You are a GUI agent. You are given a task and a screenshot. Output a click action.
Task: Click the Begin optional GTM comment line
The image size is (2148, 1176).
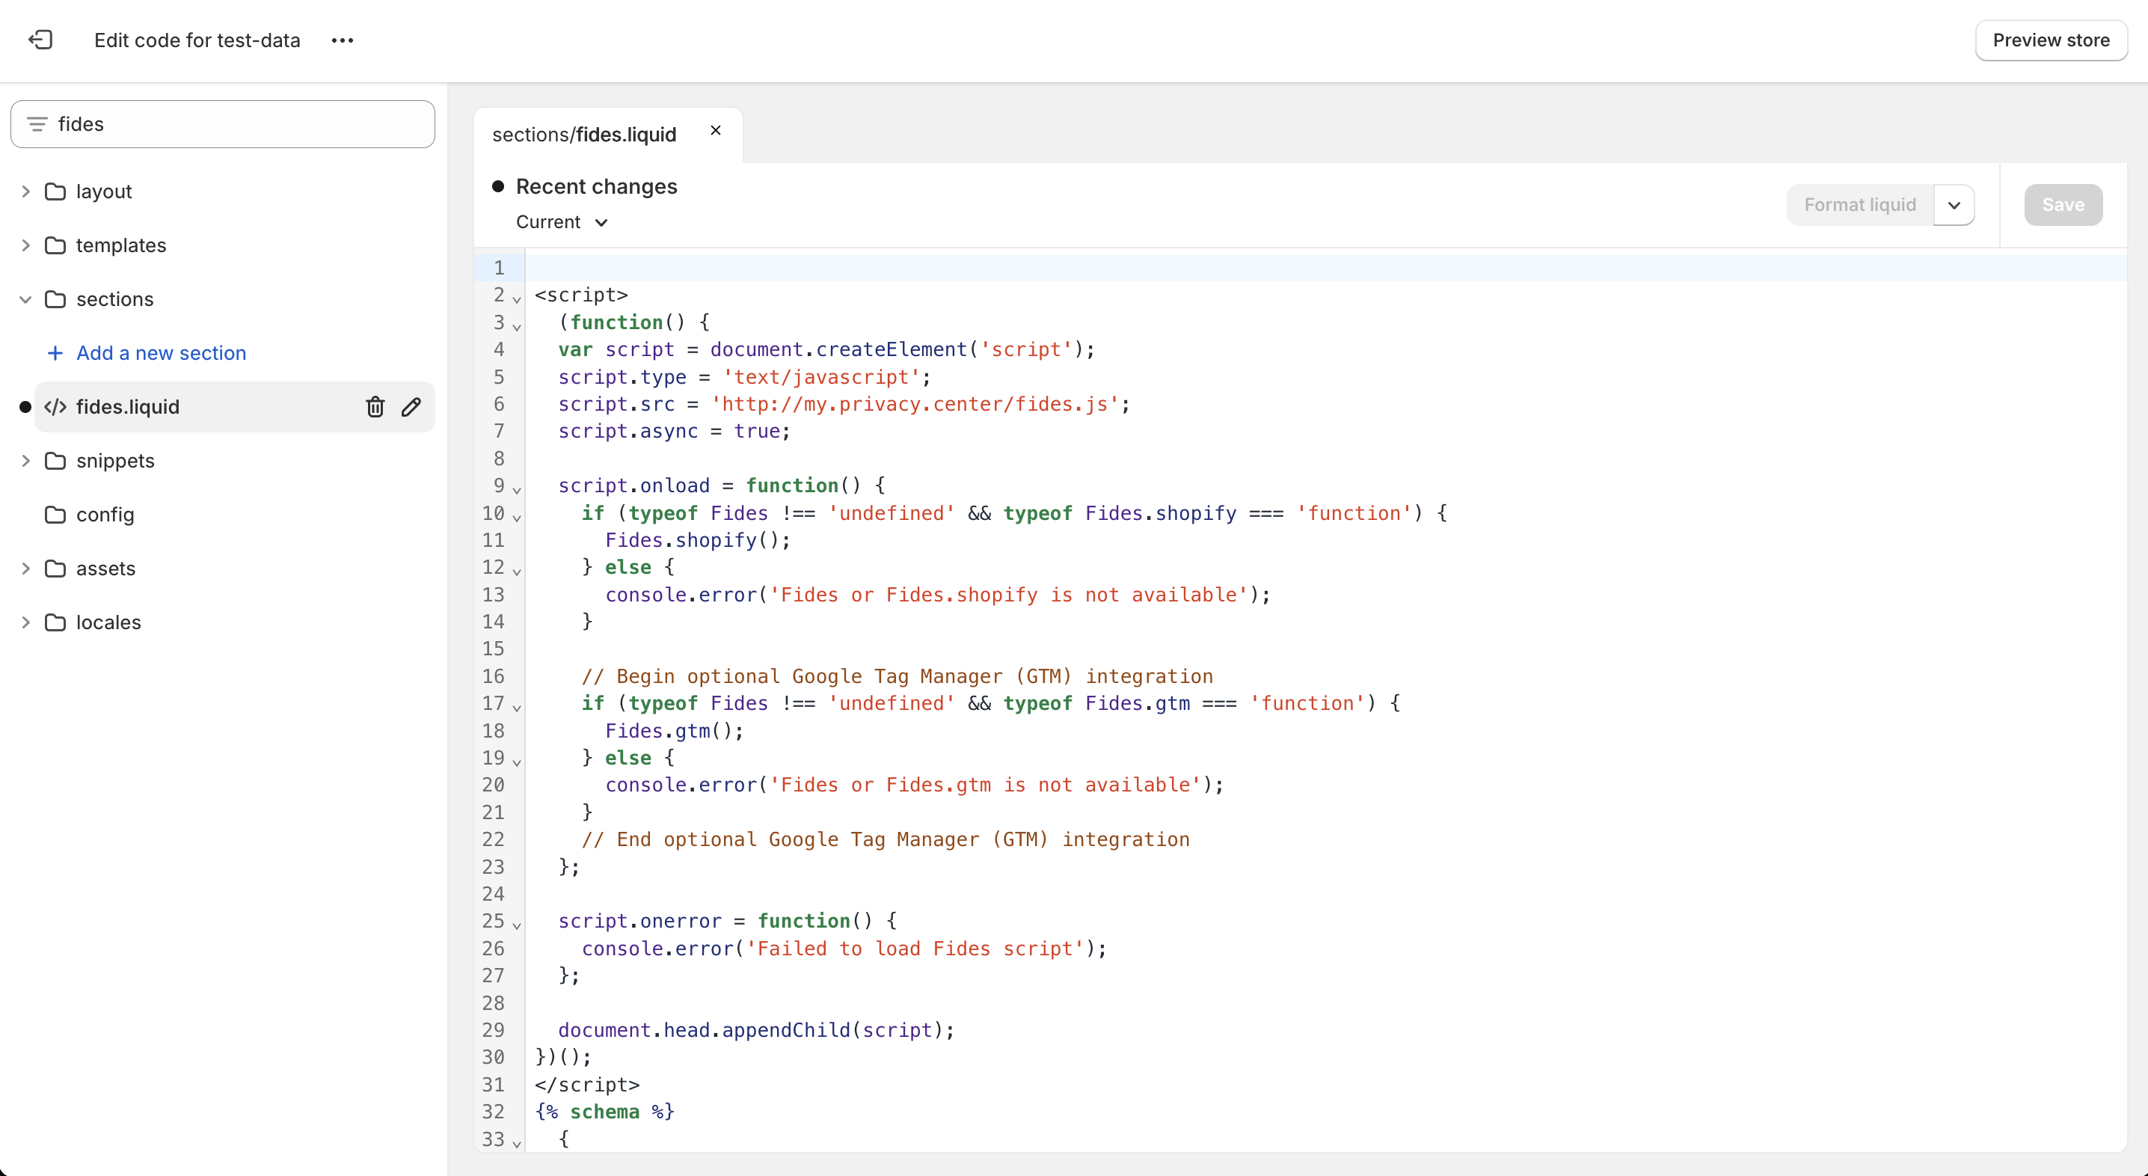[897, 676]
